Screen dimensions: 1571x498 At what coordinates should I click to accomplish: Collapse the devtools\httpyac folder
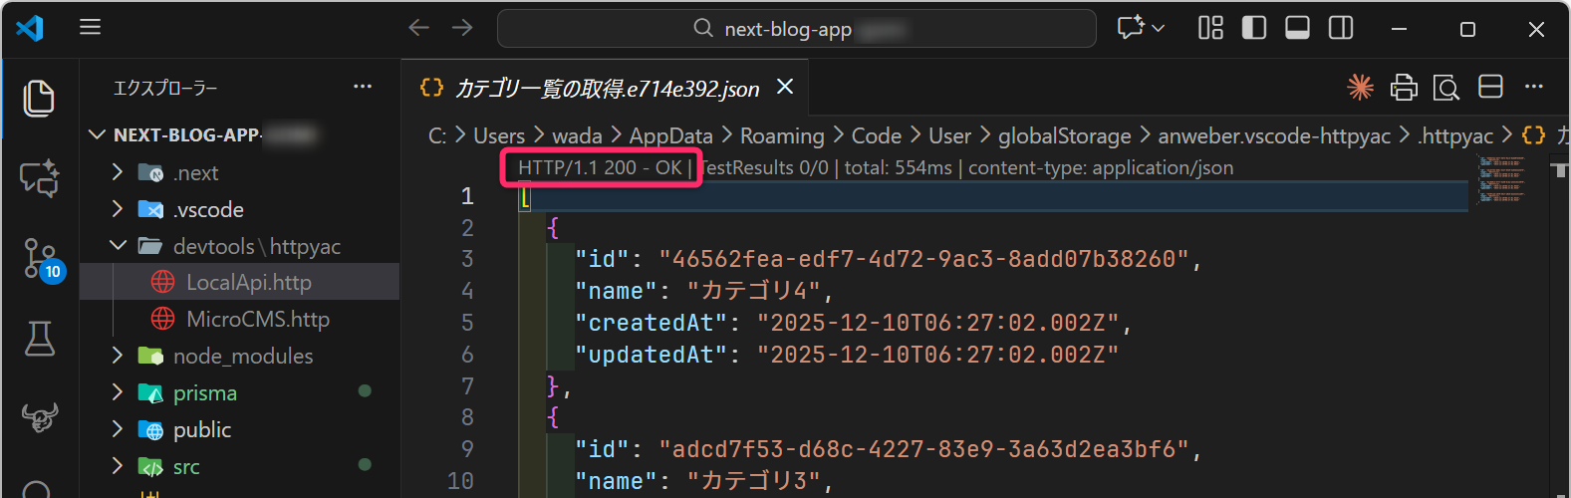pos(256,246)
